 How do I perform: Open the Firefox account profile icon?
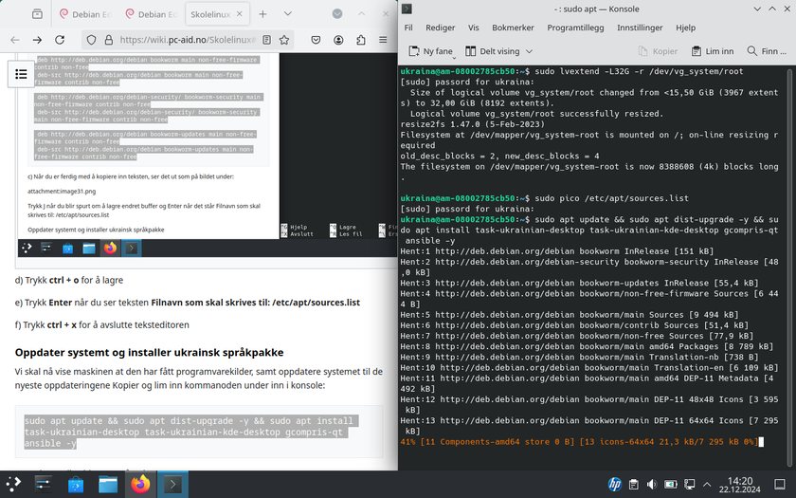[339, 41]
